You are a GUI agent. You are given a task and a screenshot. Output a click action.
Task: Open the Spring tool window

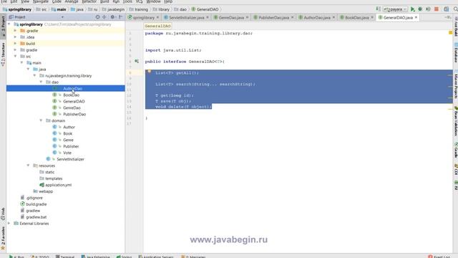124,257
